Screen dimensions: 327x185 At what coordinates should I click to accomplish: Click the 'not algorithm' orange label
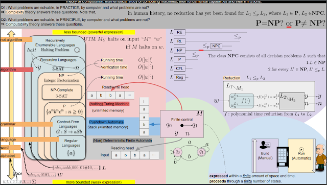[x=16, y=40]
